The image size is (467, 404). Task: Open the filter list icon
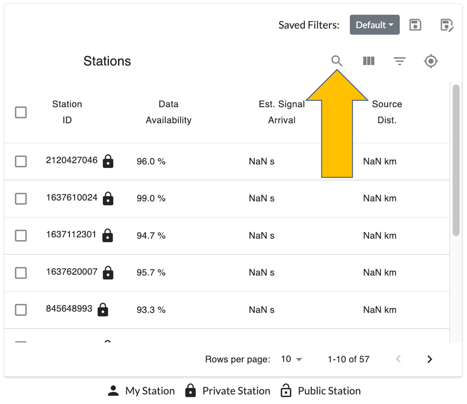(x=400, y=61)
